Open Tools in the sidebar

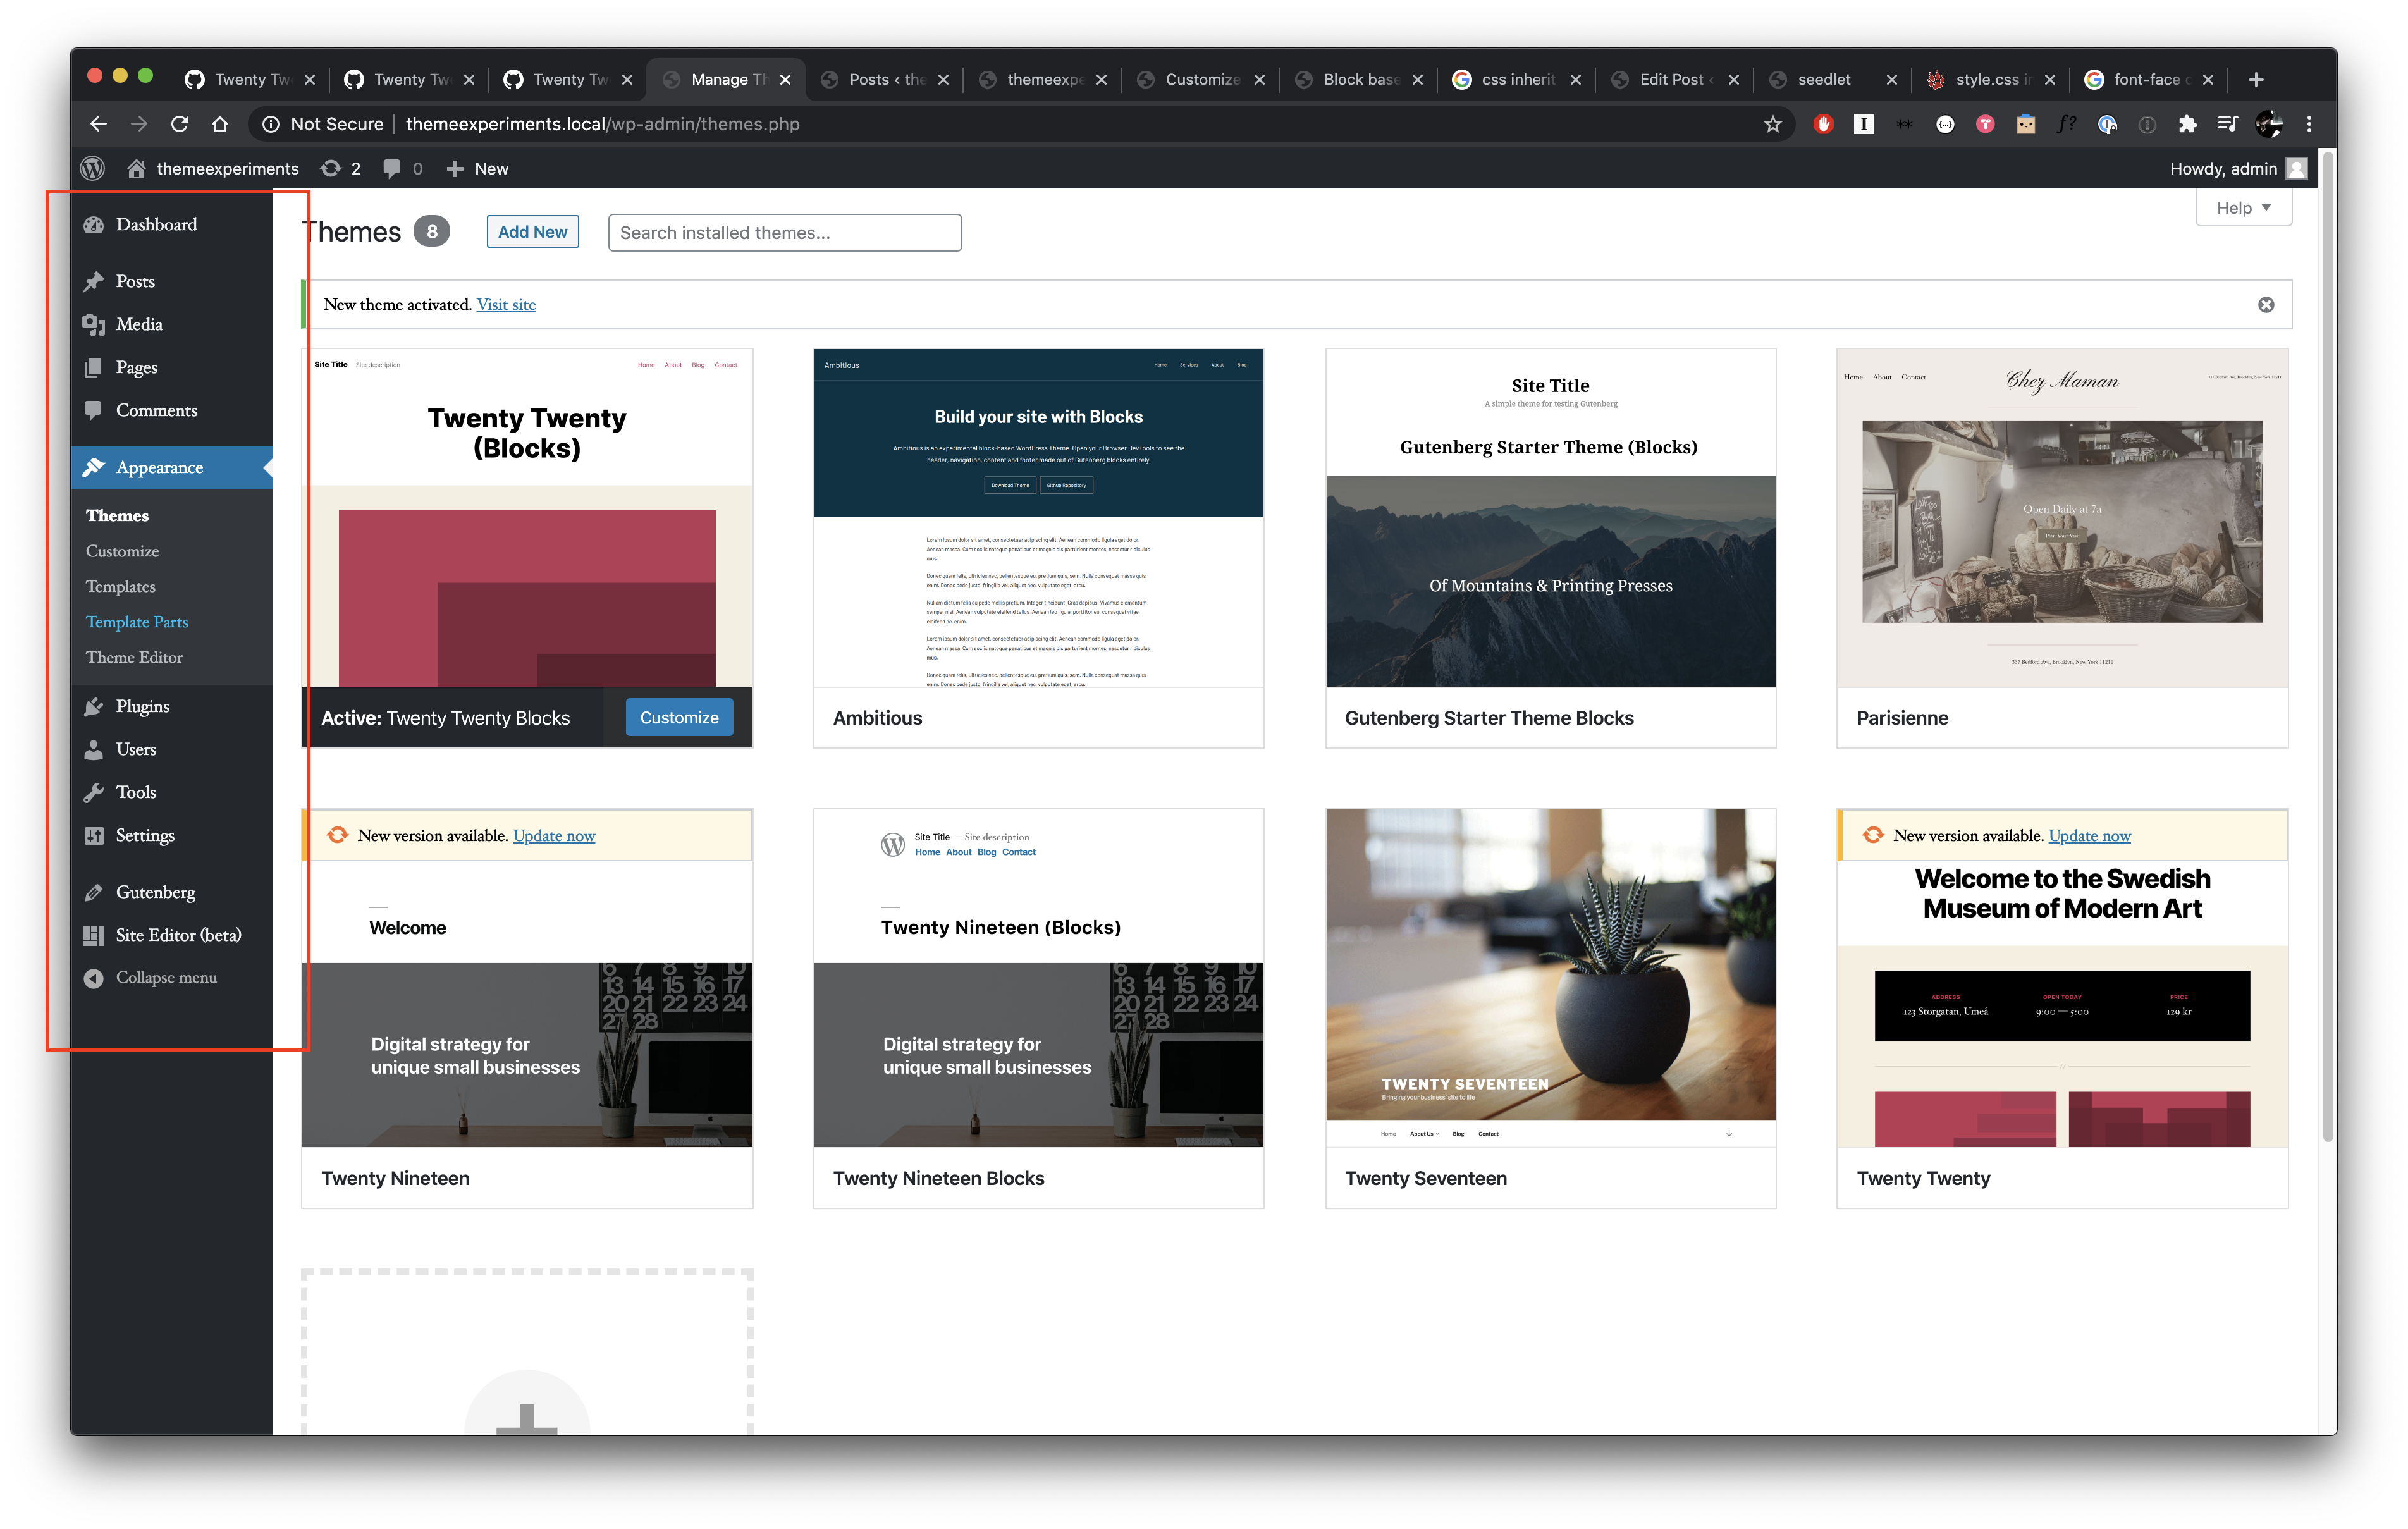[x=172, y=793]
